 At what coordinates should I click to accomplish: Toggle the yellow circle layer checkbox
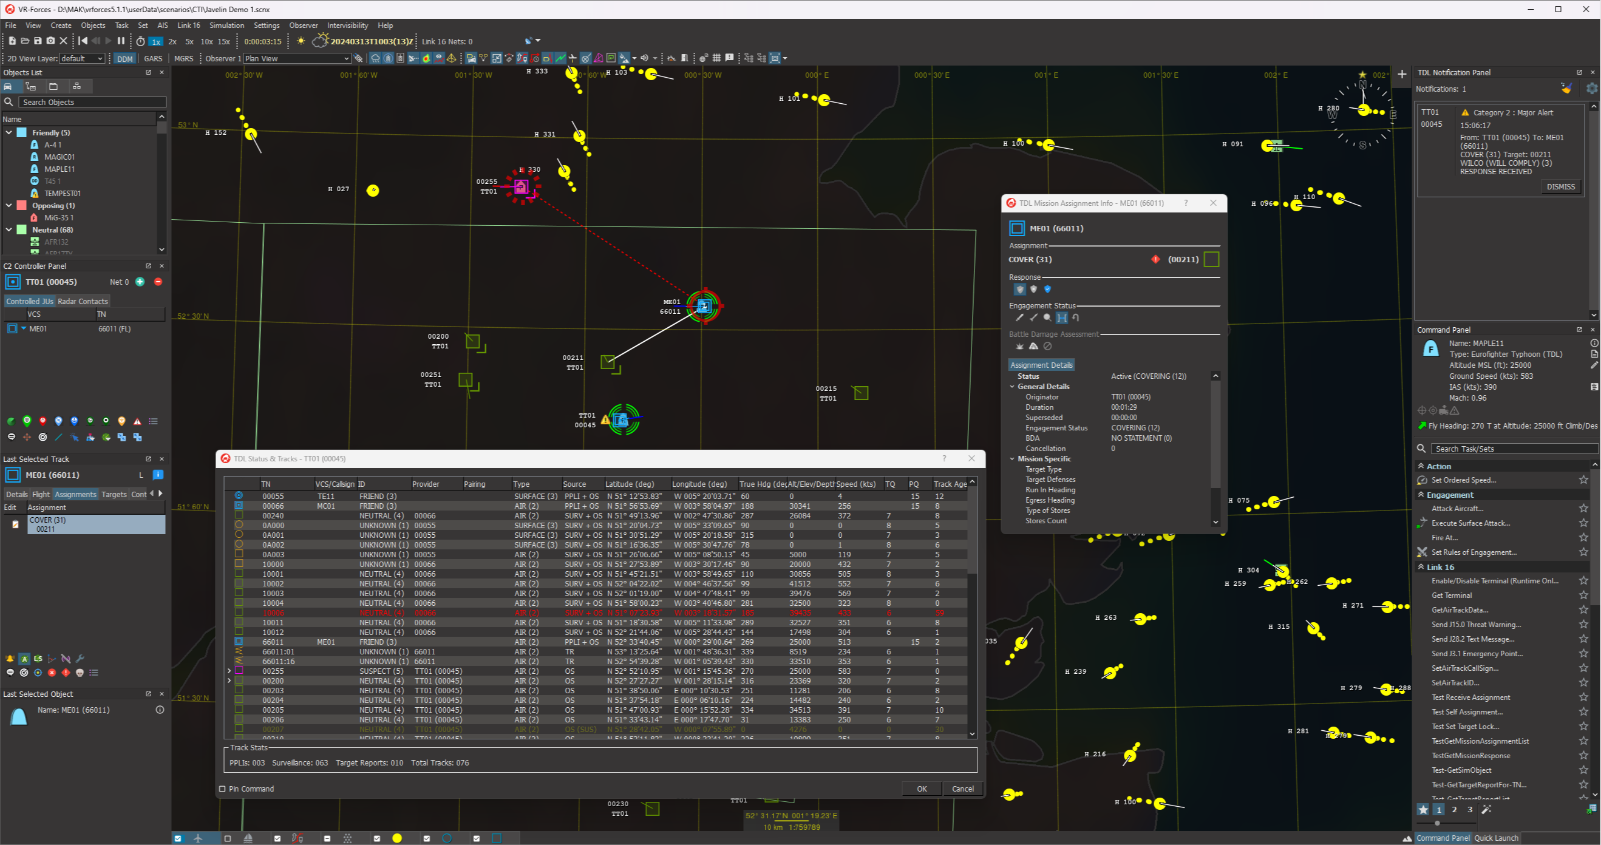click(376, 838)
